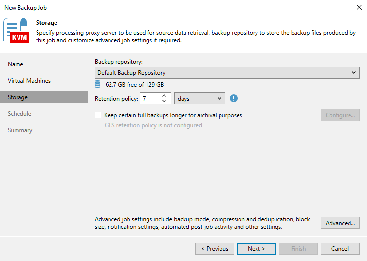The height and width of the screenshot is (261, 367).
Task: Click the blue retention policy info icon
Action: click(x=234, y=98)
